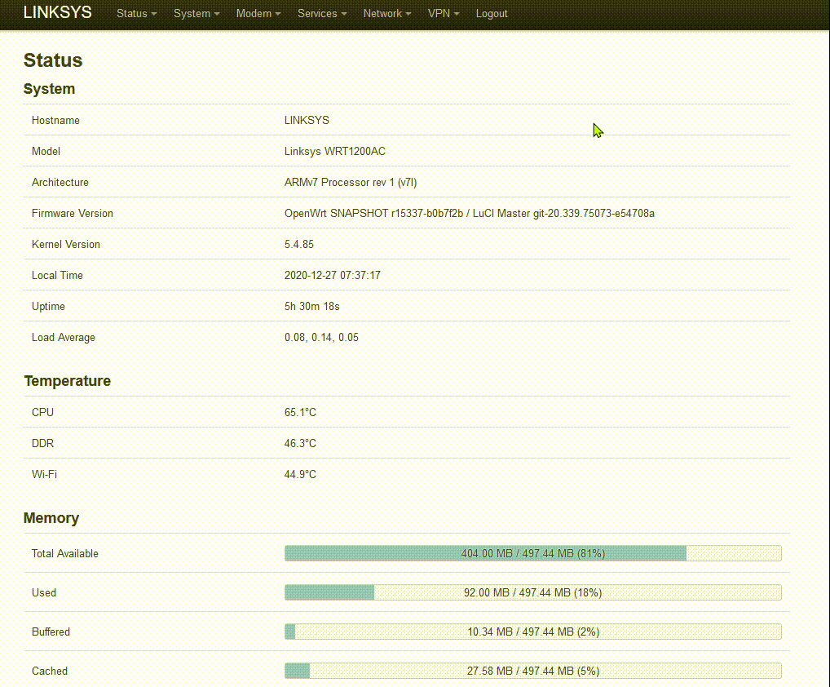Select firmware version OpenWrt SNAPSHOT text
The image size is (830, 687).
click(470, 214)
